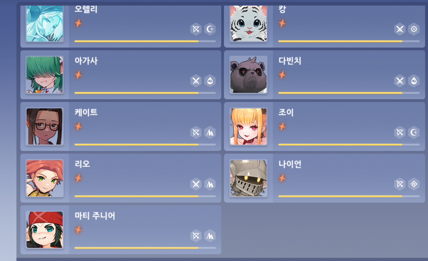Click the bow class icon on 마티 주니어's card
Viewport: 428px width, 261px height.
(x=196, y=235)
